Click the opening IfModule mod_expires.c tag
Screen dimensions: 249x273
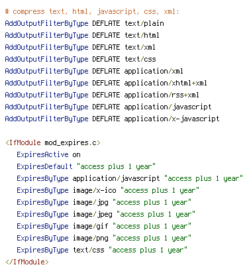[x=53, y=143]
